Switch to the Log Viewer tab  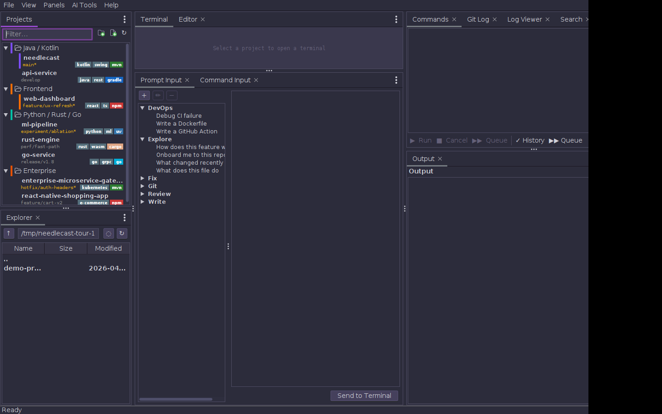pyautogui.click(x=525, y=19)
